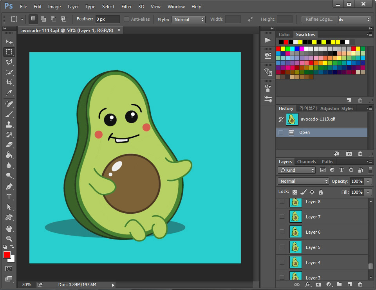Image resolution: width=376 pixels, height=290 pixels.
Task: Switch to the Paths tab
Action: coord(327,162)
